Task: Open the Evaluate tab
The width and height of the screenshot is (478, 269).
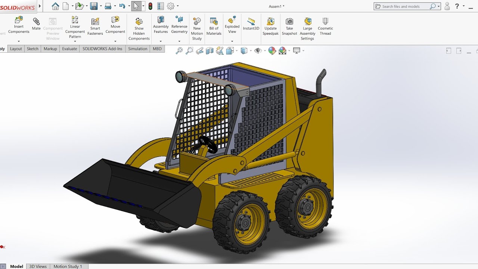Action: pos(69,49)
